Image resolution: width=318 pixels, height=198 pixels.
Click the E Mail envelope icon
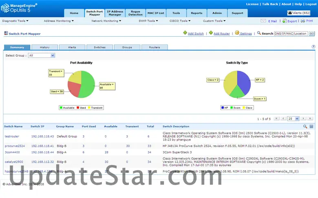(x=263, y=21)
